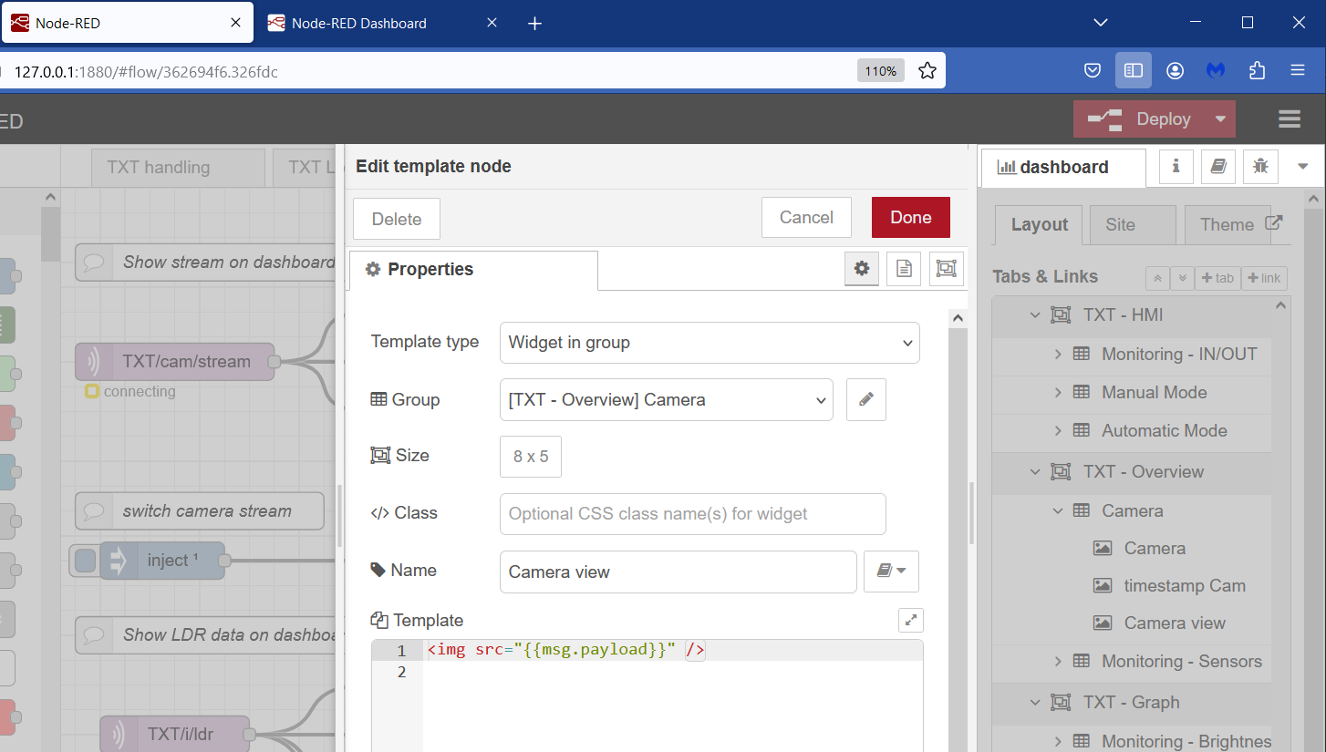1326x752 pixels.
Task: Open the node settings gear icon
Action: (862, 269)
